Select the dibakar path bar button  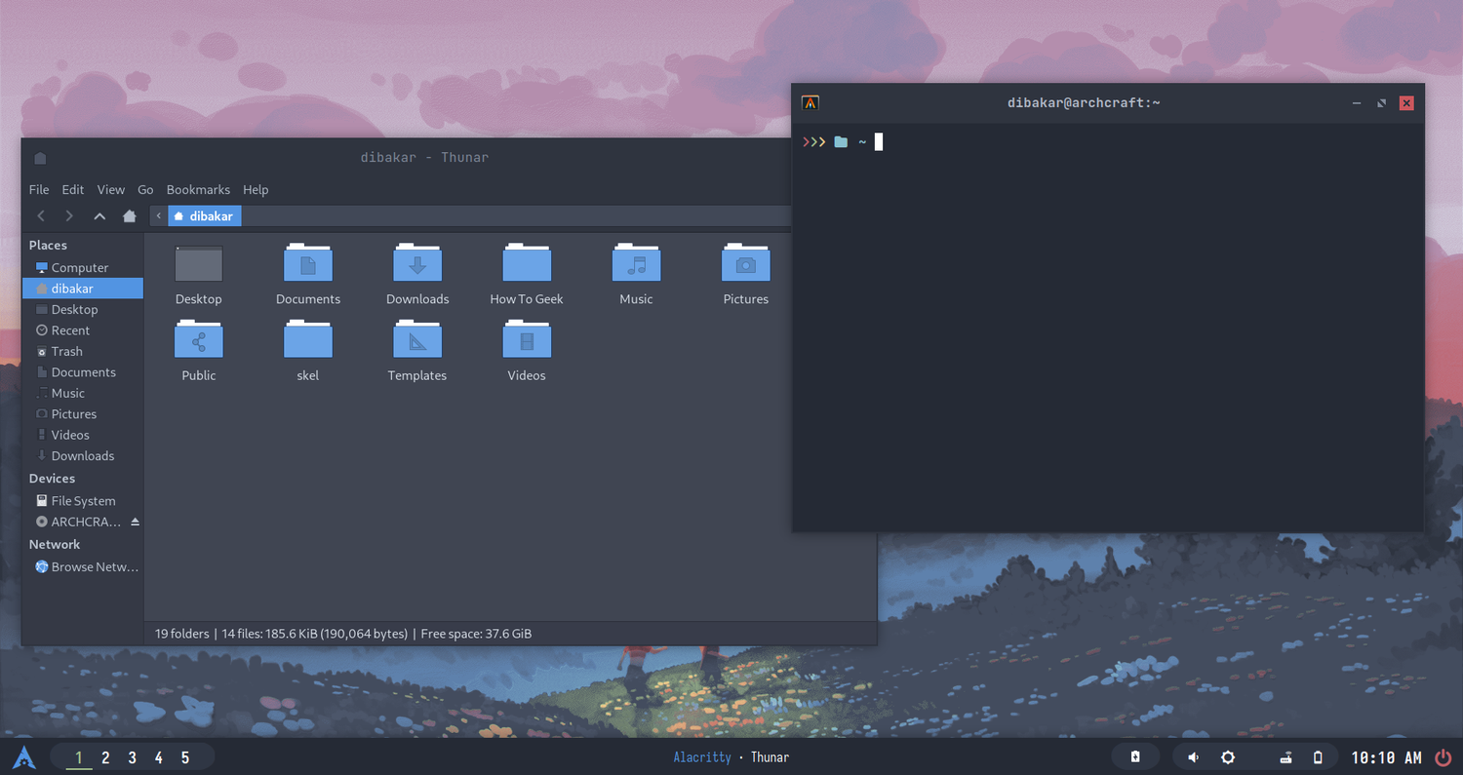tap(204, 216)
